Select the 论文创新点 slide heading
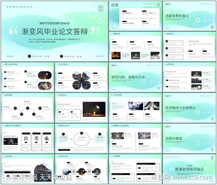Viewport: 217px width, 185px height. pos(63,64)
